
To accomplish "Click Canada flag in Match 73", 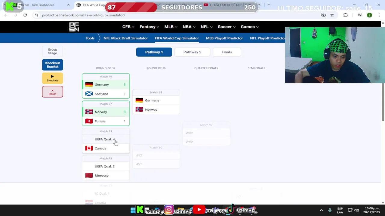I will click(x=89, y=148).
